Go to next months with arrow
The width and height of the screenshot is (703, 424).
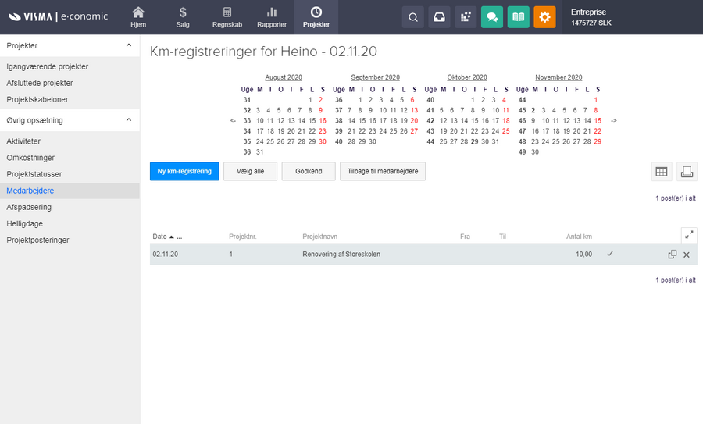click(613, 121)
